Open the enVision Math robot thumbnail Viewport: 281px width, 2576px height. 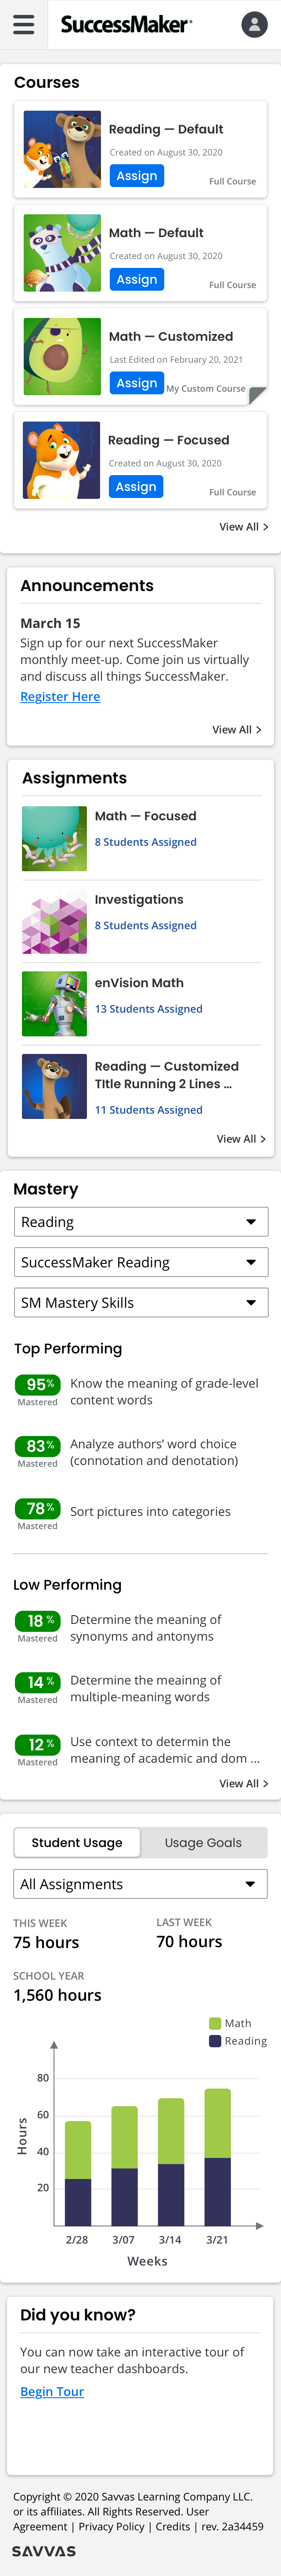point(54,1003)
